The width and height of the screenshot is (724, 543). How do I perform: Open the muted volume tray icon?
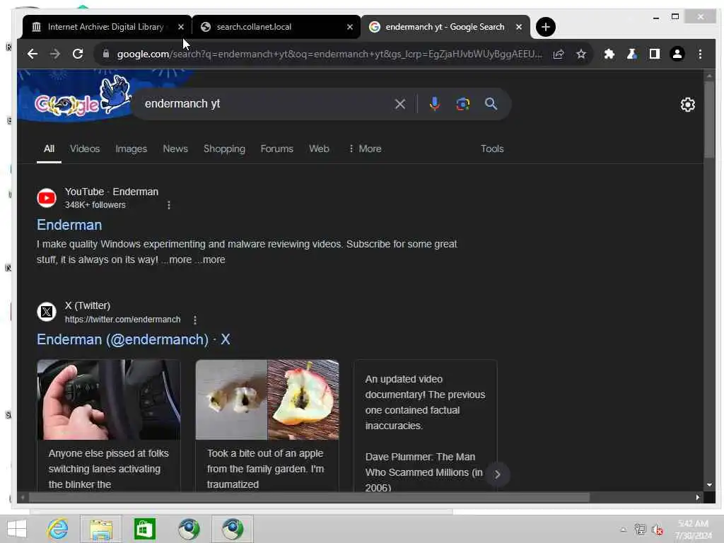point(657,529)
